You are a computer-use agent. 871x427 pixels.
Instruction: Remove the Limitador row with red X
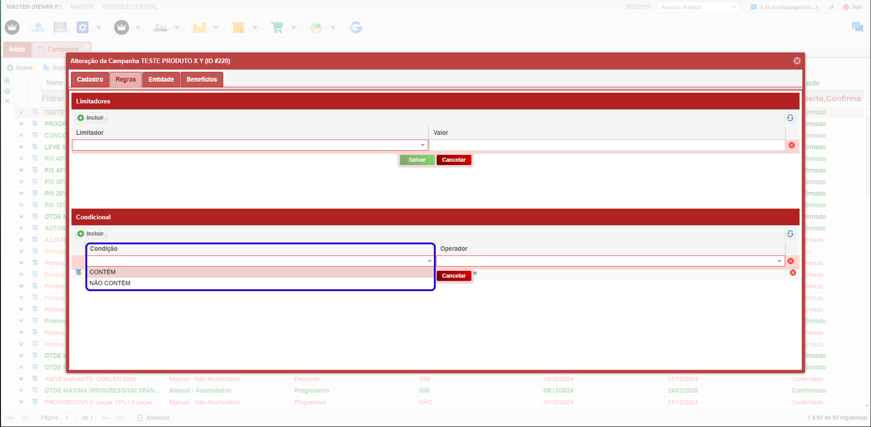[792, 145]
